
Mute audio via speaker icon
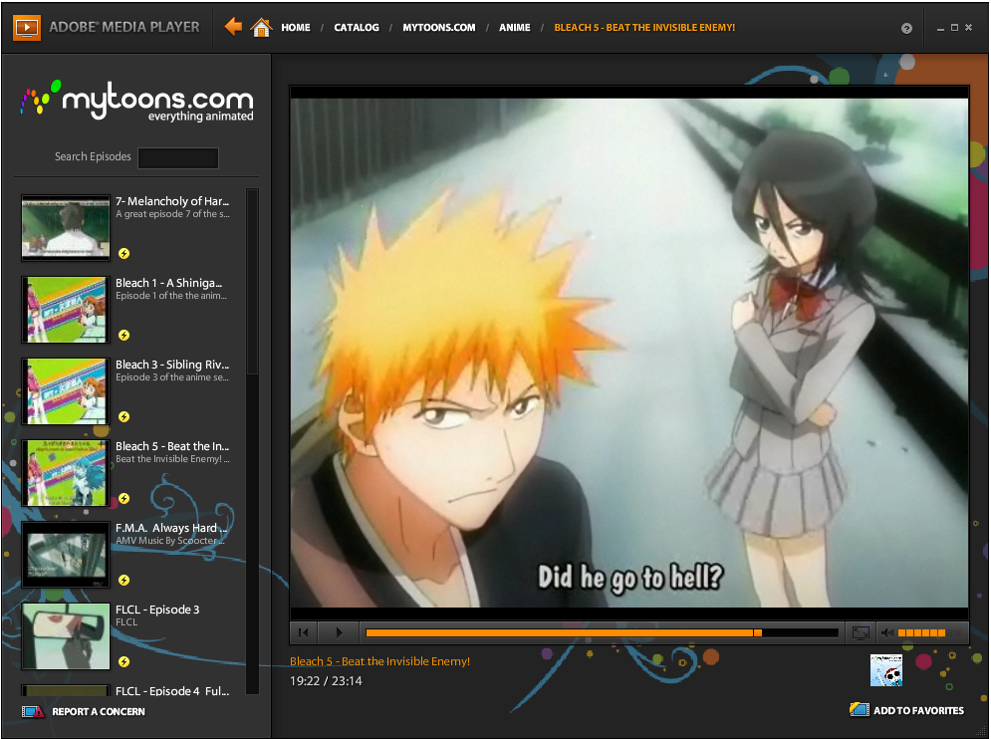tap(887, 632)
